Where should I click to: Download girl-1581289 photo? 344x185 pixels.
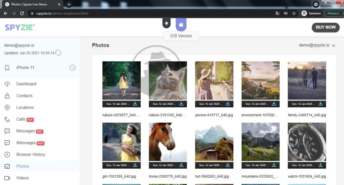click(x=135, y=165)
